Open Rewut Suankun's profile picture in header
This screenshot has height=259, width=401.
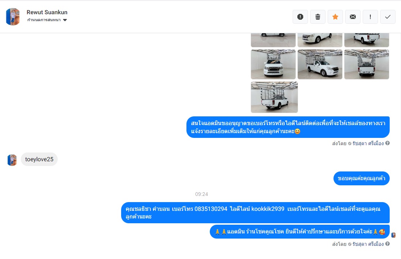click(x=13, y=17)
